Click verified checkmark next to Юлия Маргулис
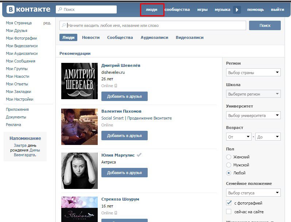This screenshot has height=222, width=291. [x=139, y=155]
